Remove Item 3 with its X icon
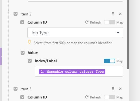This screenshot has height=101, width=140. coord(120,89)
